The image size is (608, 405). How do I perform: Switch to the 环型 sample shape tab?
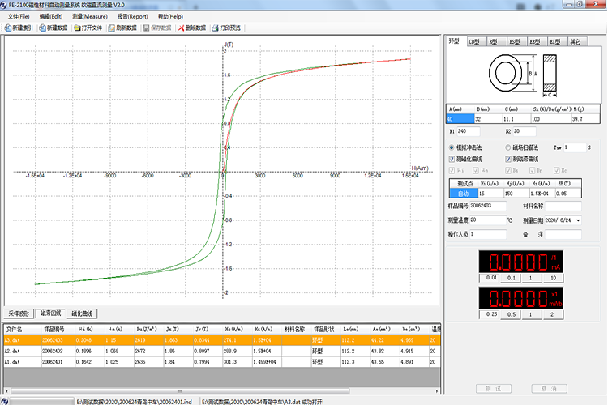point(455,41)
